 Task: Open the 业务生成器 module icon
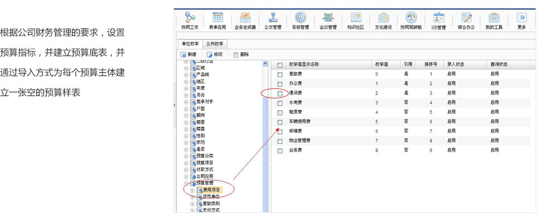coord(245,17)
